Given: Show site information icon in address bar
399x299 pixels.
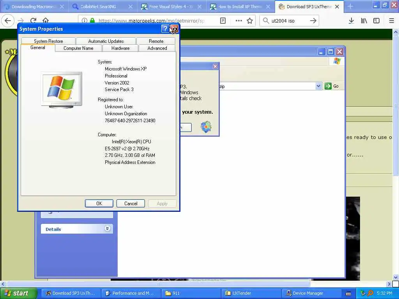Looking at the screenshot, I should click(85, 21).
